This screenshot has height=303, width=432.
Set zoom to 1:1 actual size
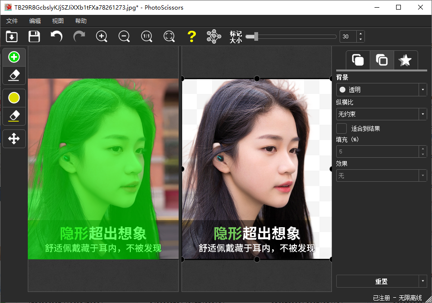coord(147,36)
